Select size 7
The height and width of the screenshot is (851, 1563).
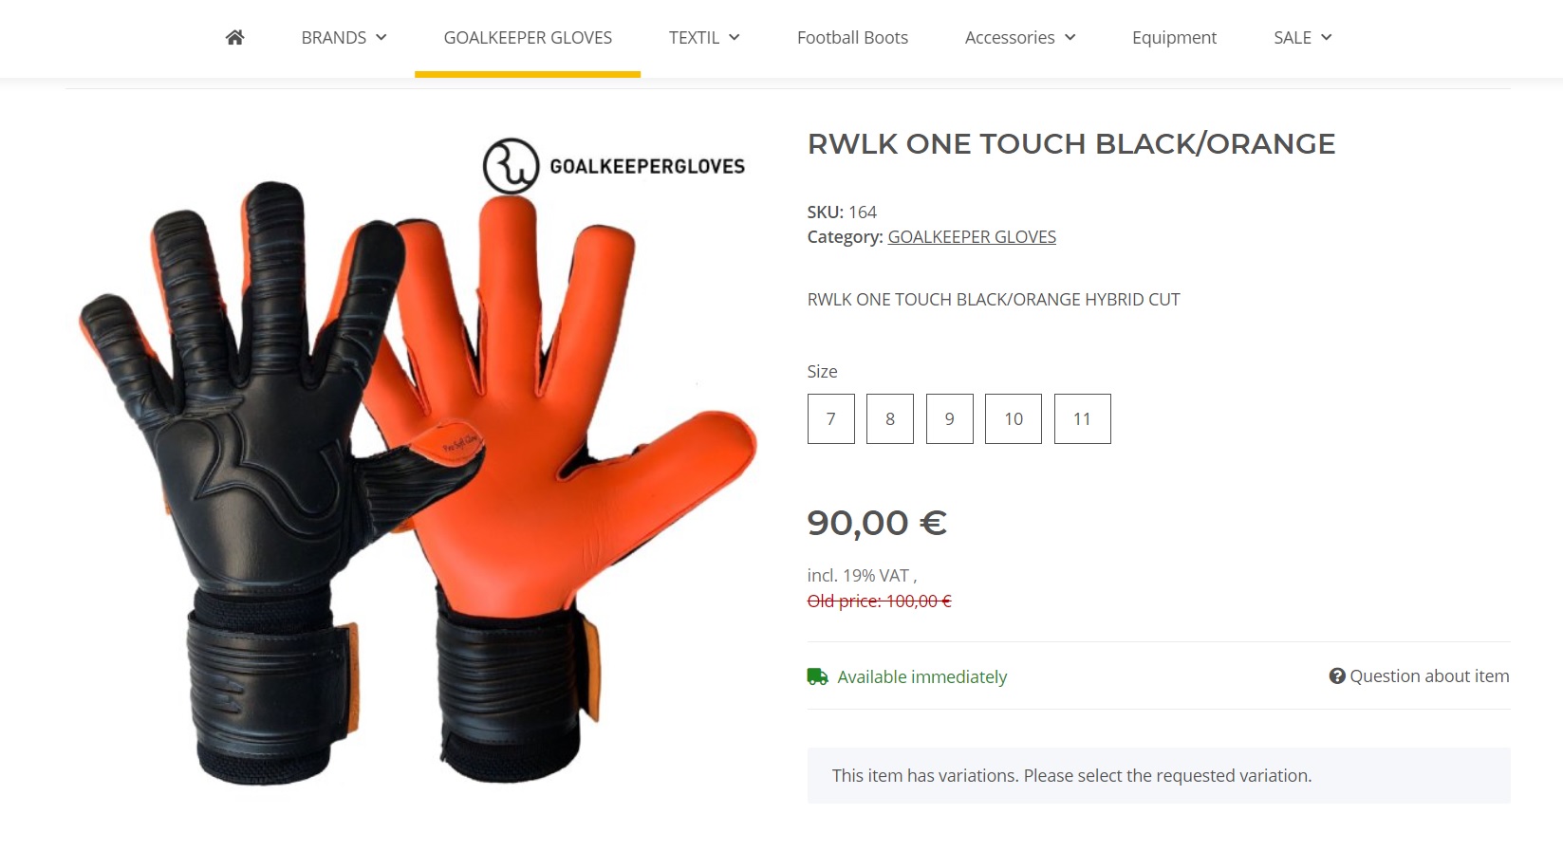830,418
